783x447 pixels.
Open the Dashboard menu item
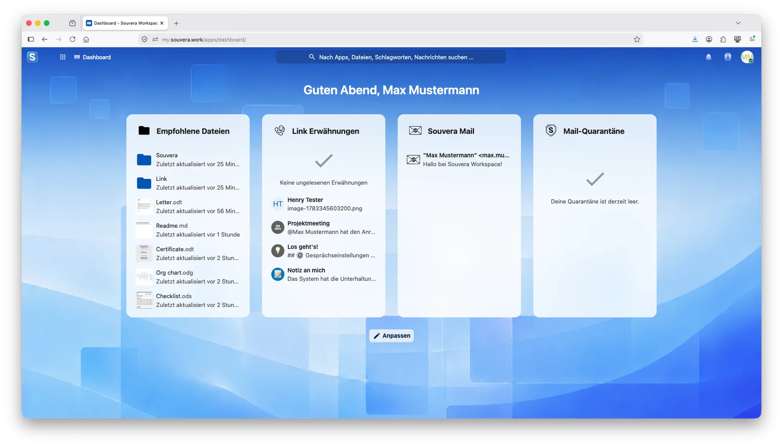92,57
